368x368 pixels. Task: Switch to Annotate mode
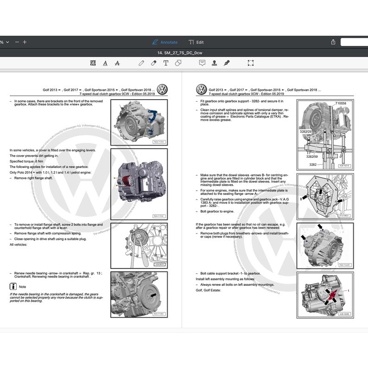(x=165, y=42)
